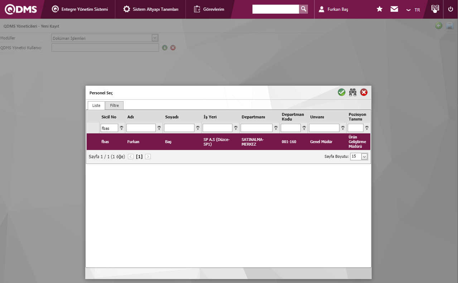458x283 pixels.
Task: Confirm selection with green checkmark icon
Action: [342, 93]
